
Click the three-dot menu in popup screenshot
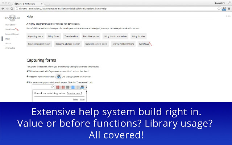(x=87, y=87)
